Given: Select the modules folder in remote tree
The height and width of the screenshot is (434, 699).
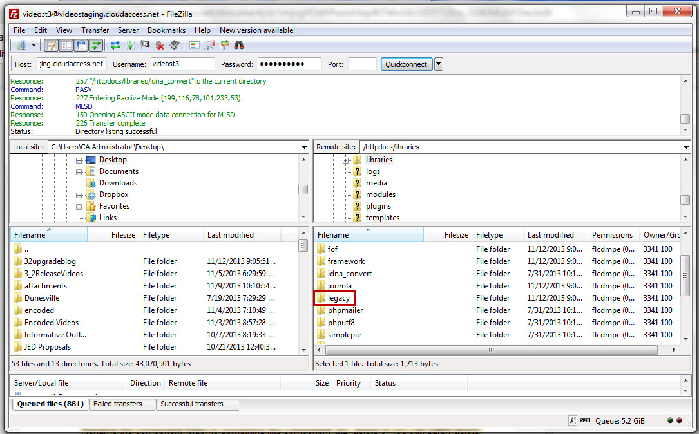Looking at the screenshot, I should point(381,194).
